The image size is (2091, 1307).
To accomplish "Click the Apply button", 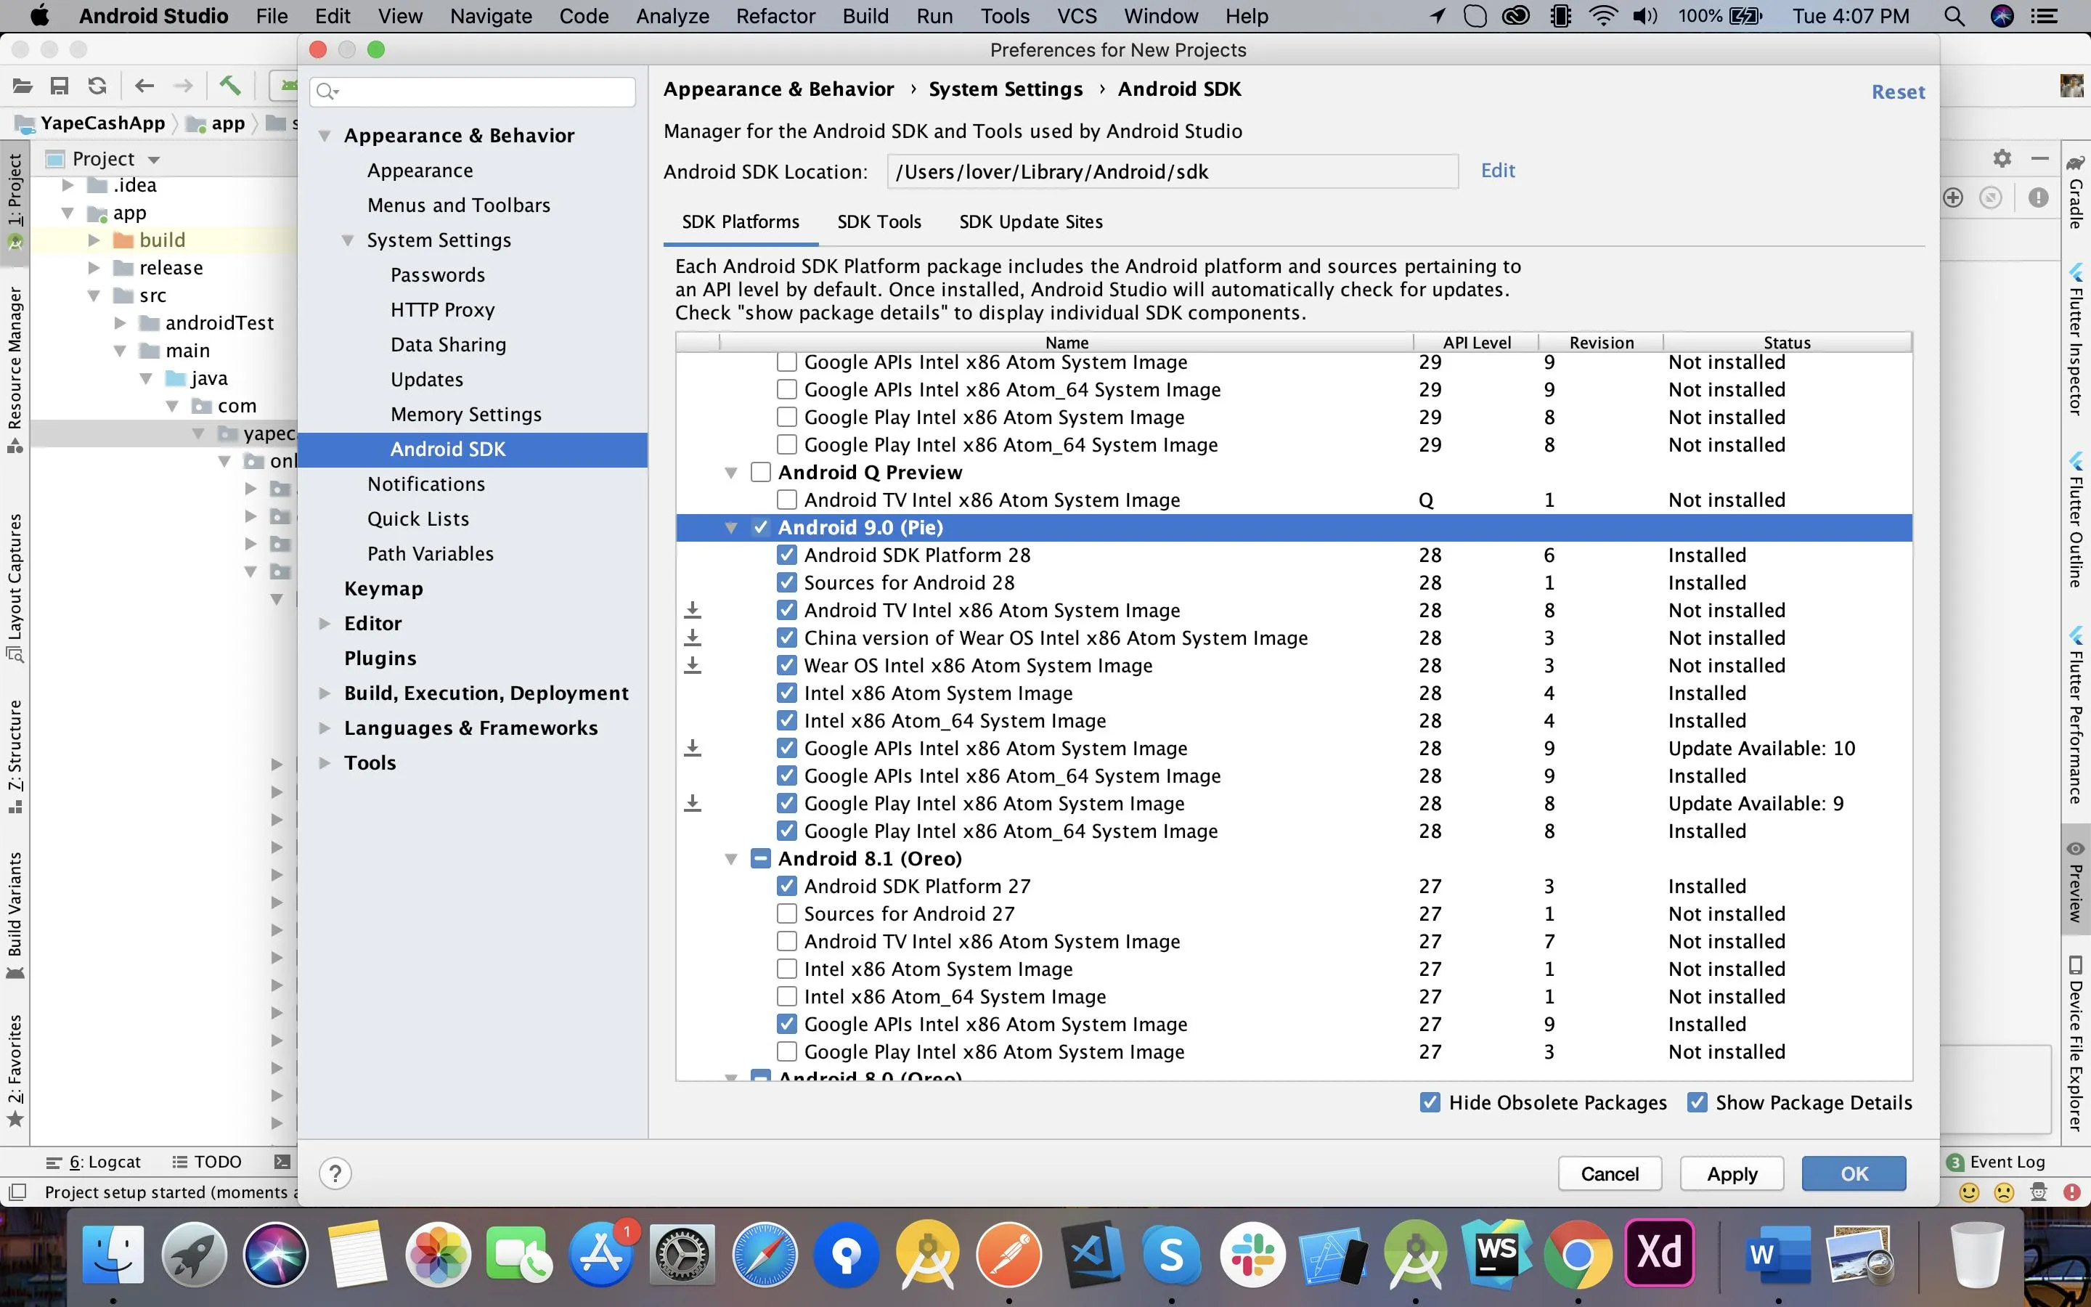I will point(1732,1173).
